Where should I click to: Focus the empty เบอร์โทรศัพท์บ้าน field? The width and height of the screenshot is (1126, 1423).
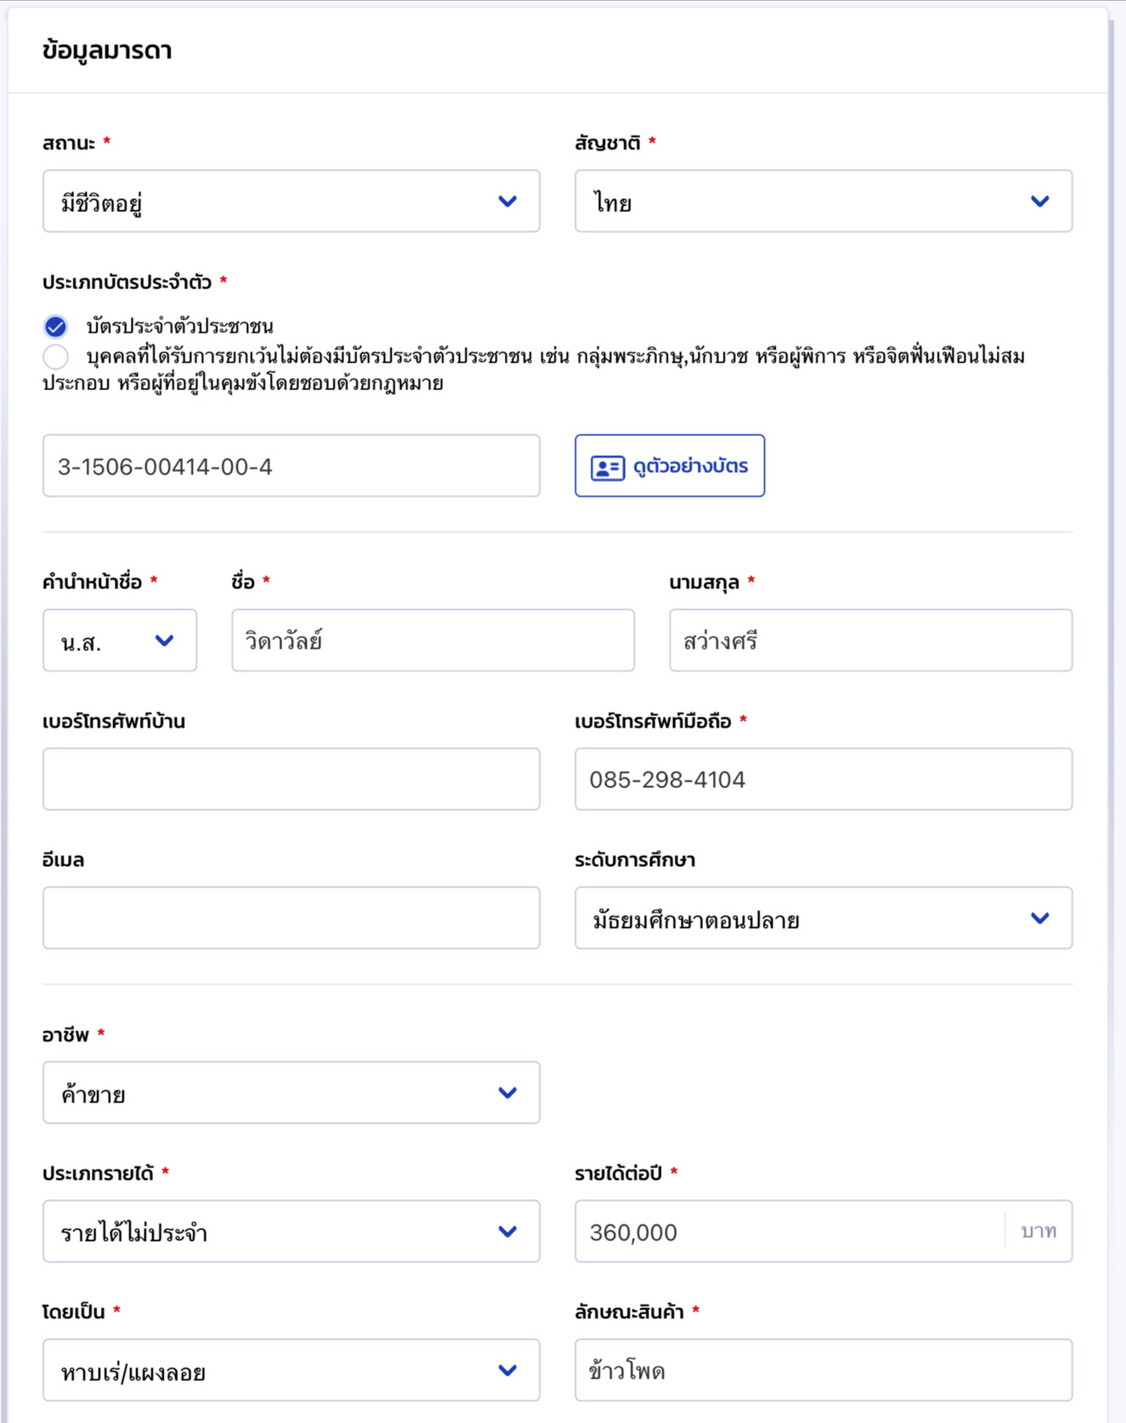[x=291, y=780]
